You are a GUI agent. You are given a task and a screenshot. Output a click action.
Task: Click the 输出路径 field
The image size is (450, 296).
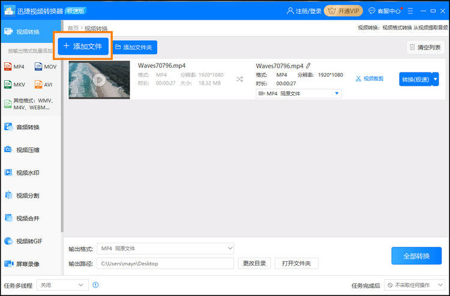166,263
